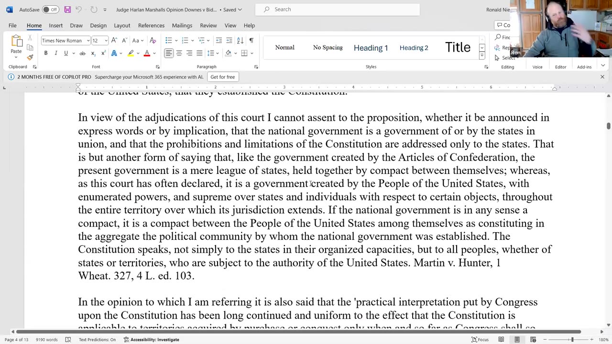Image resolution: width=612 pixels, height=344 pixels.
Task: Apply the red font color
Action: 147,53
